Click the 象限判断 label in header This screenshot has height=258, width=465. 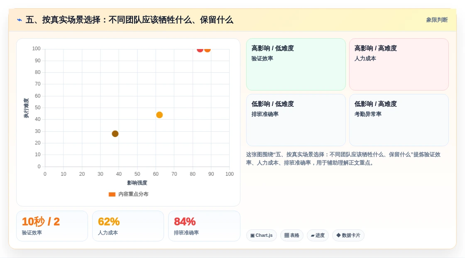point(437,20)
